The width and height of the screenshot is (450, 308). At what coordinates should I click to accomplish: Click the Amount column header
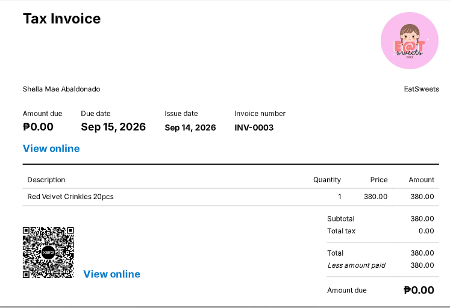(421, 180)
